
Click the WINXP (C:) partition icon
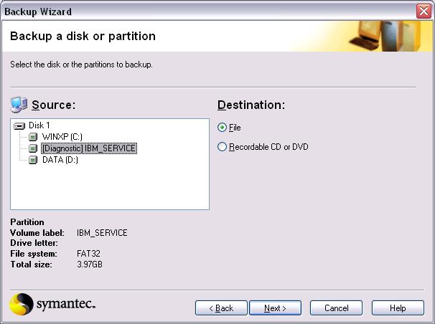[x=33, y=137]
